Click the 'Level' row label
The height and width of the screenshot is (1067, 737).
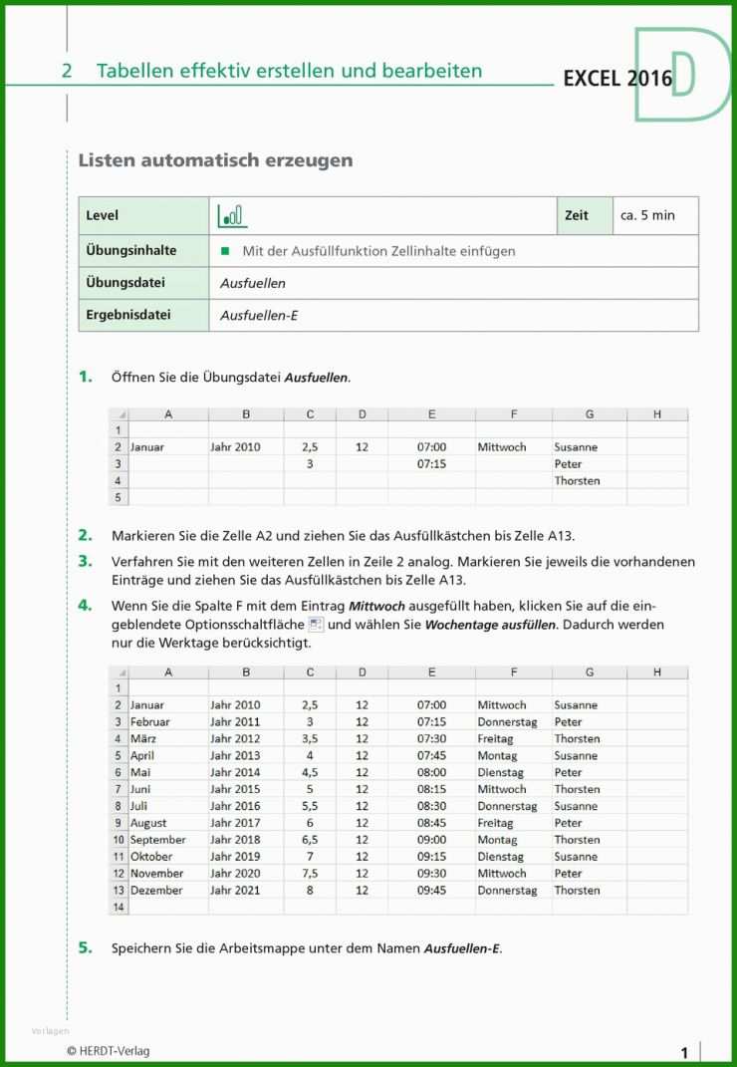coord(102,216)
